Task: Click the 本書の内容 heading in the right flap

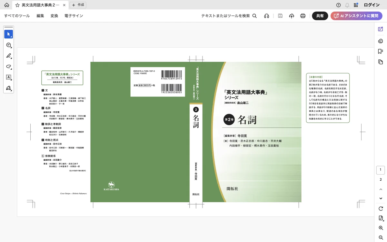Action: [x=315, y=77]
